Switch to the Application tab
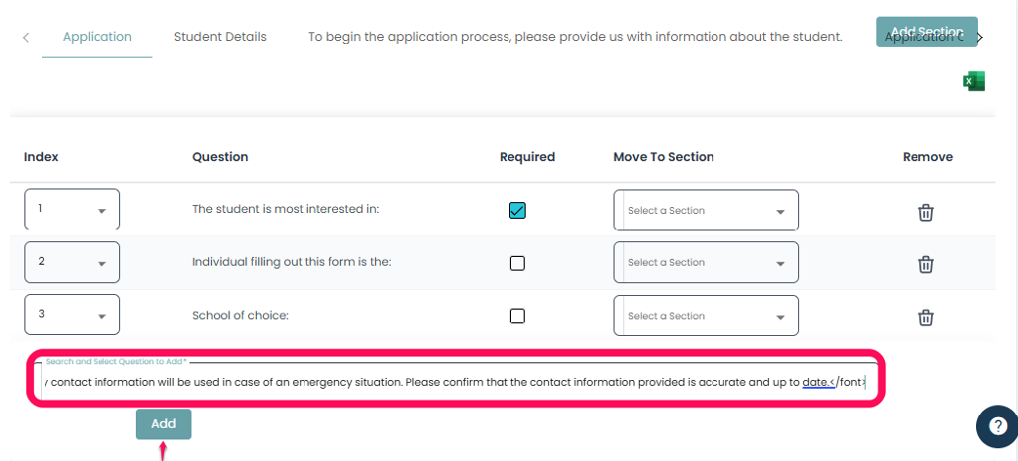The image size is (1018, 461). tap(97, 37)
